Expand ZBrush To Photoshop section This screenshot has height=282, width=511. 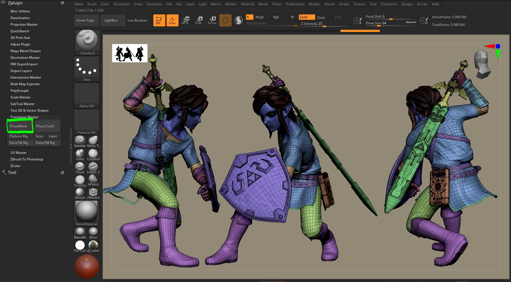27,159
